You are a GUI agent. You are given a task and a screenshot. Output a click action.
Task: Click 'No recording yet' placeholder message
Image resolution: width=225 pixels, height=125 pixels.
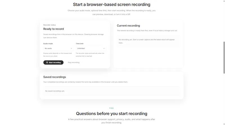pyautogui.click(x=147, y=41)
